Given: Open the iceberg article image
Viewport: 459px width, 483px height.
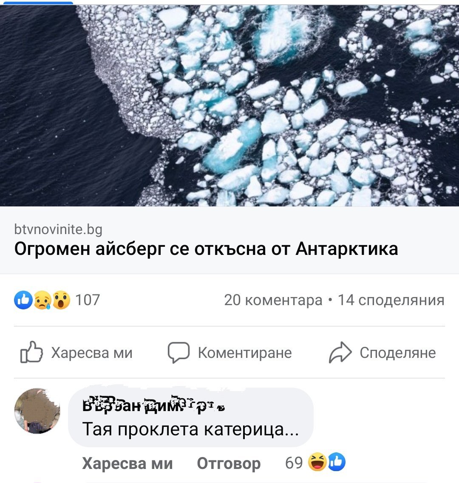Looking at the screenshot, I should 229,106.
